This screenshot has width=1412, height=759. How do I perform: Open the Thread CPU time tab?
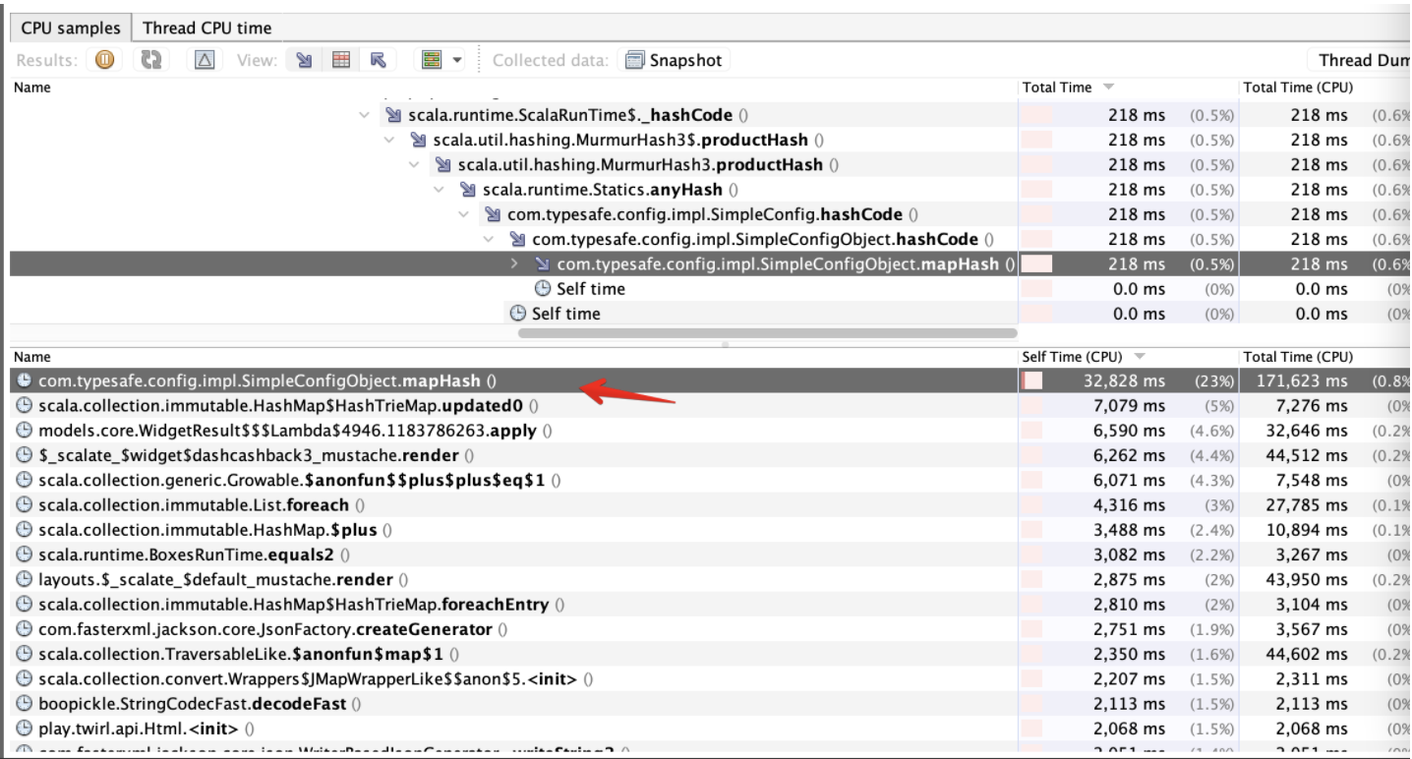click(207, 28)
